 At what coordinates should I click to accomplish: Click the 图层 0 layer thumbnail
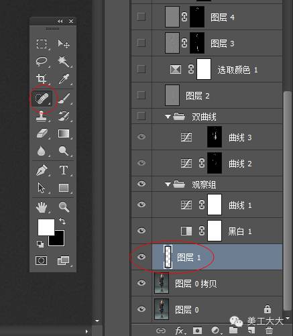(162, 309)
